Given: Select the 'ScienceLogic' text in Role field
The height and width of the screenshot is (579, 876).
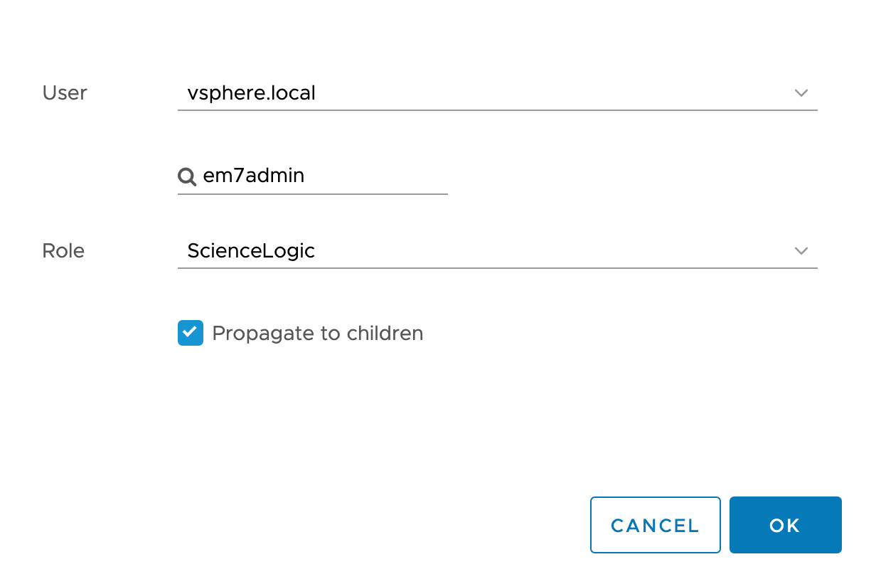Looking at the screenshot, I should click(x=251, y=251).
